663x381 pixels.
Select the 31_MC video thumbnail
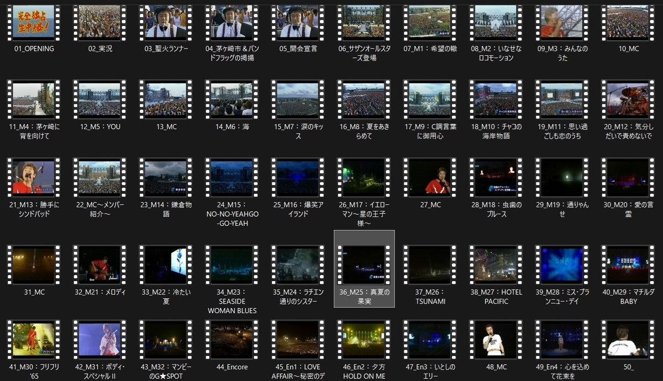[x=33, y=265]
